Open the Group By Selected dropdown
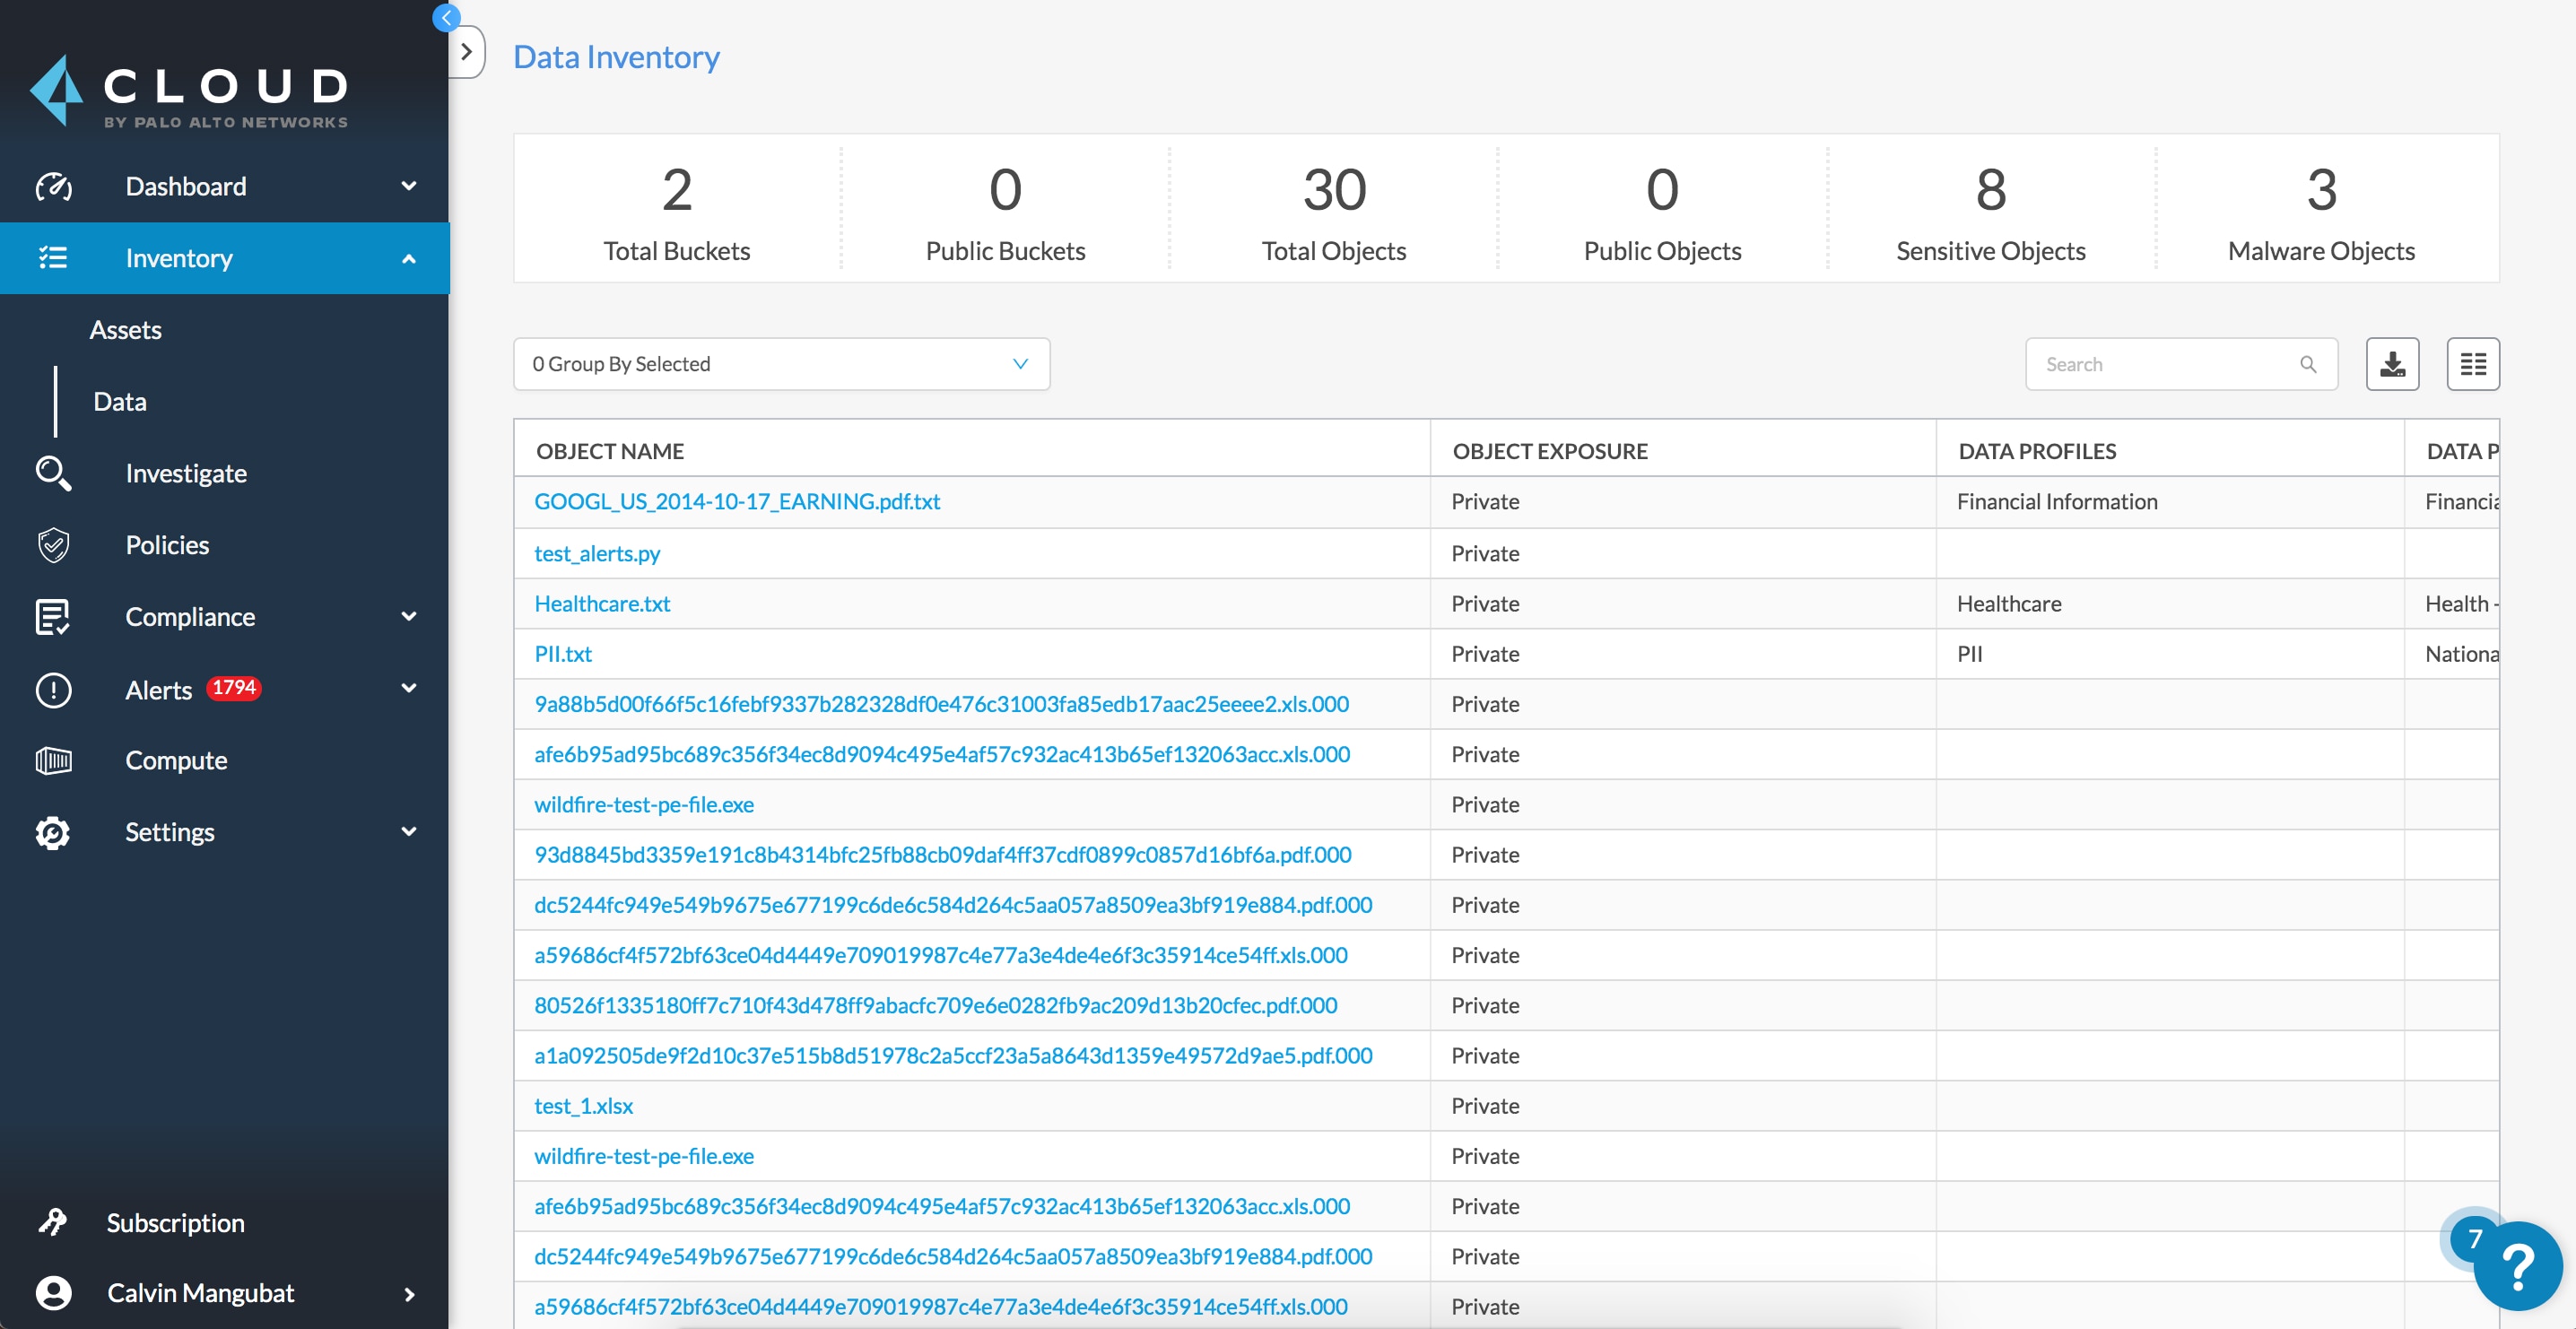The width and height of the screenshot is (2576, 1329). tap(782, 364)
